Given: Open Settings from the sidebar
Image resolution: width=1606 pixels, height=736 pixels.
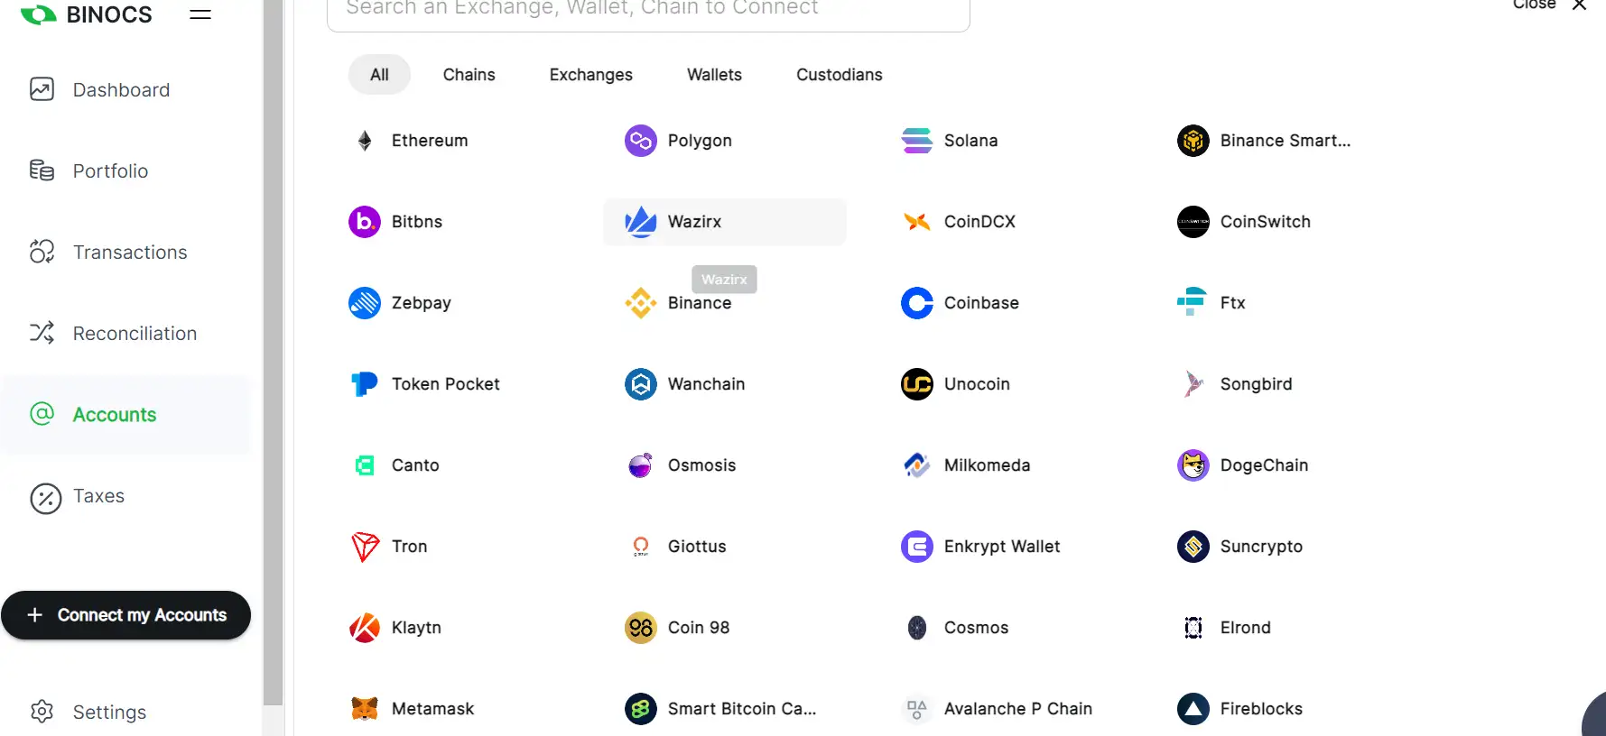Looking at the screenshot, I should 109,713.
